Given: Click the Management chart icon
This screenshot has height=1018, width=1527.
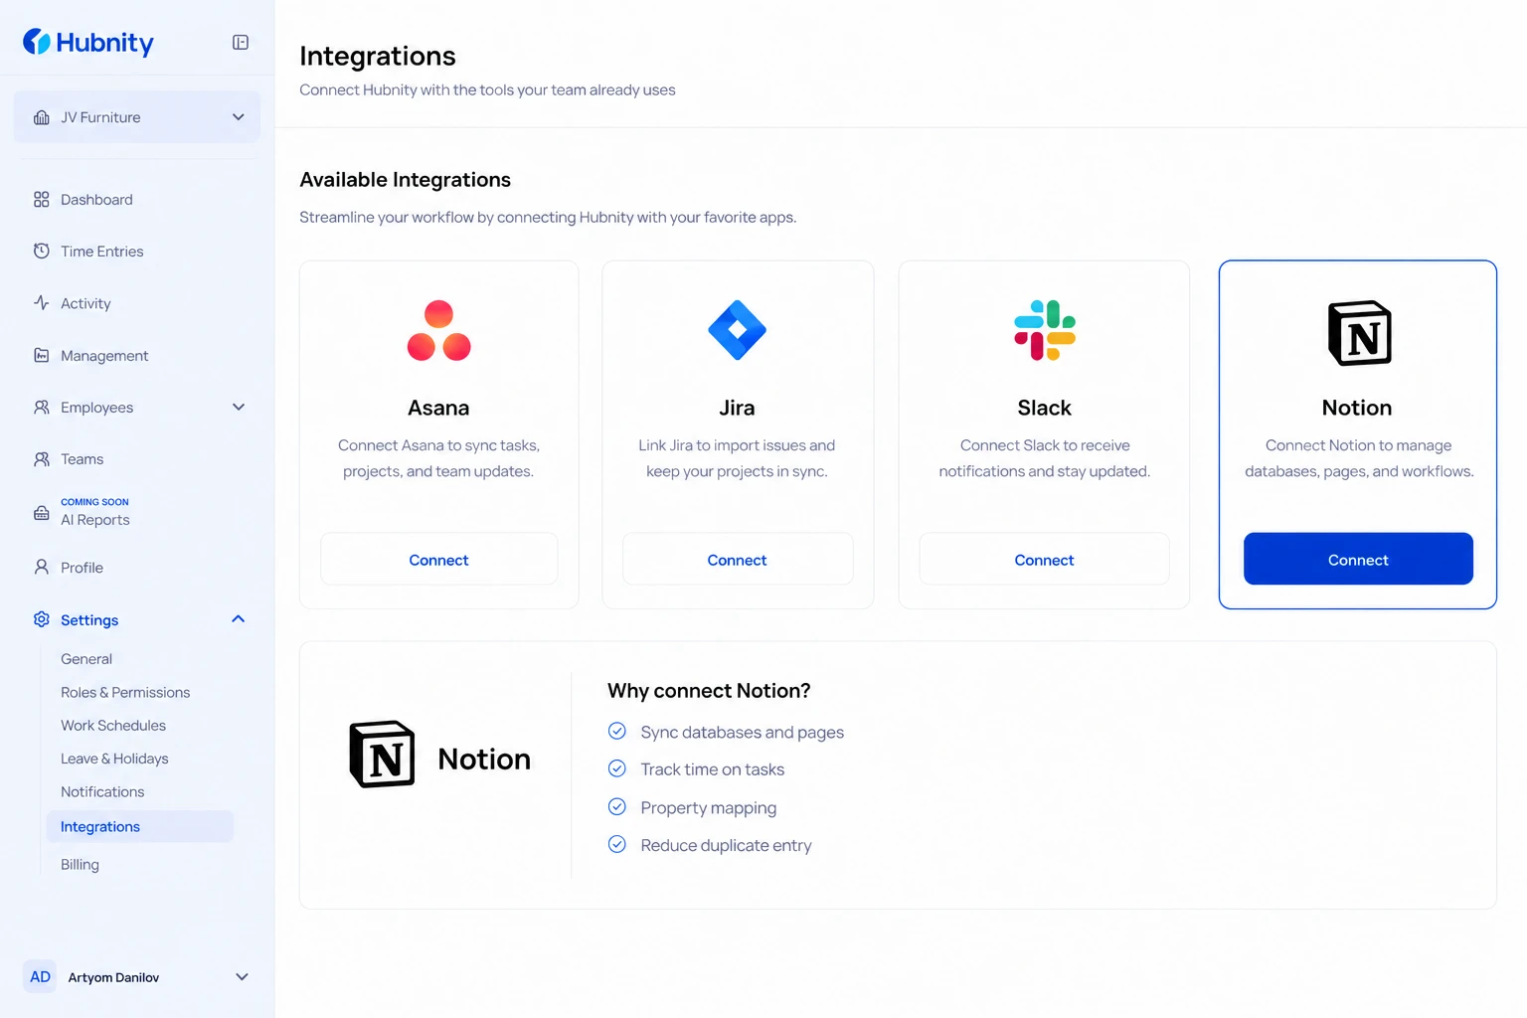Looking at the screenshot, I should coord(42,356).
